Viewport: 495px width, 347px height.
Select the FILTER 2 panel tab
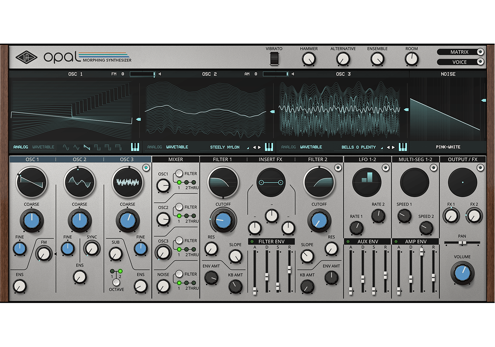coord(318,159)
